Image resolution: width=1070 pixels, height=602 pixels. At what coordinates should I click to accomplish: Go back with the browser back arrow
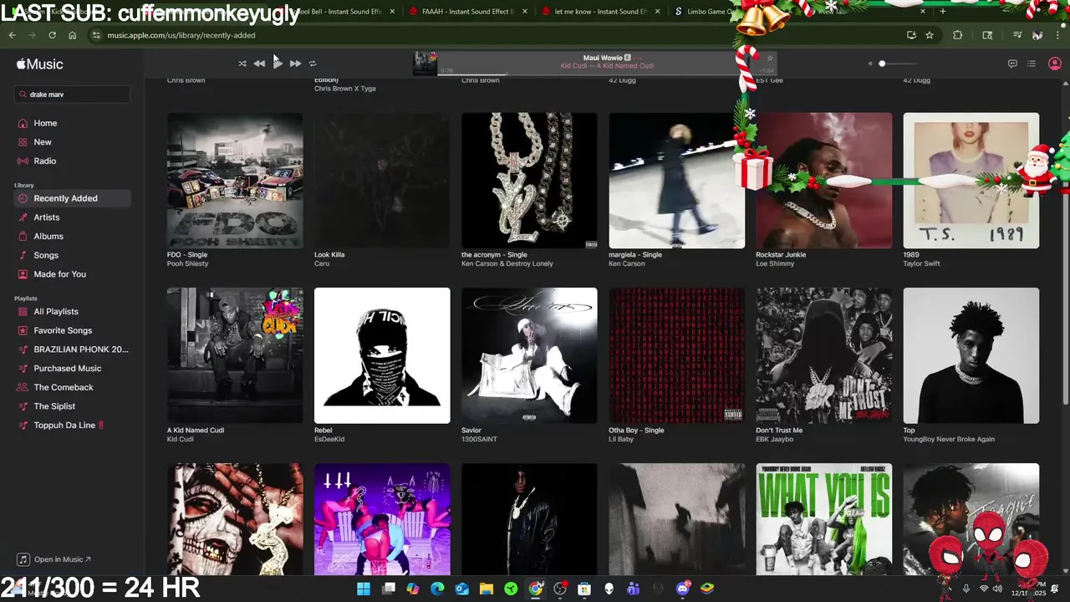(x=12, y=35)
